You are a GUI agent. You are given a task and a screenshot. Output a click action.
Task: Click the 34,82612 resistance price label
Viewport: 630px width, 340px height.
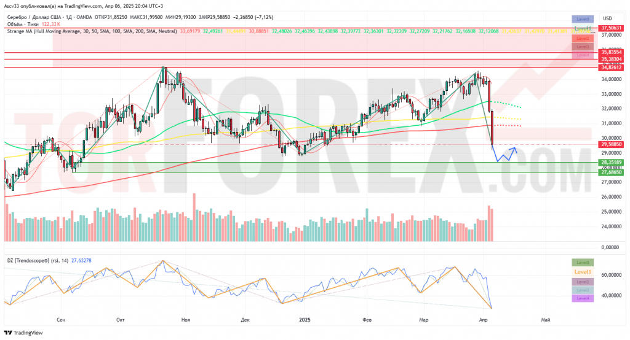pyautogui.click(x=612, y=68)
